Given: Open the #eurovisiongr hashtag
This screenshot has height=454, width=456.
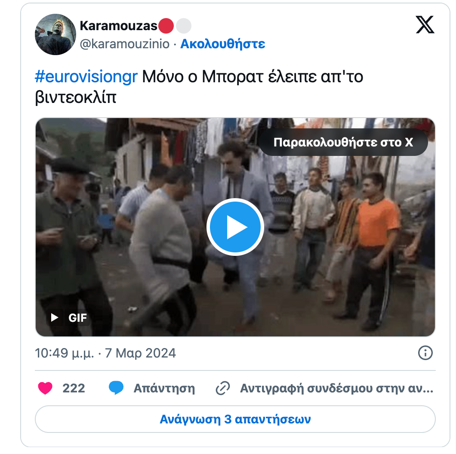Looking at the screenshot, I should [x=86, y=77].
